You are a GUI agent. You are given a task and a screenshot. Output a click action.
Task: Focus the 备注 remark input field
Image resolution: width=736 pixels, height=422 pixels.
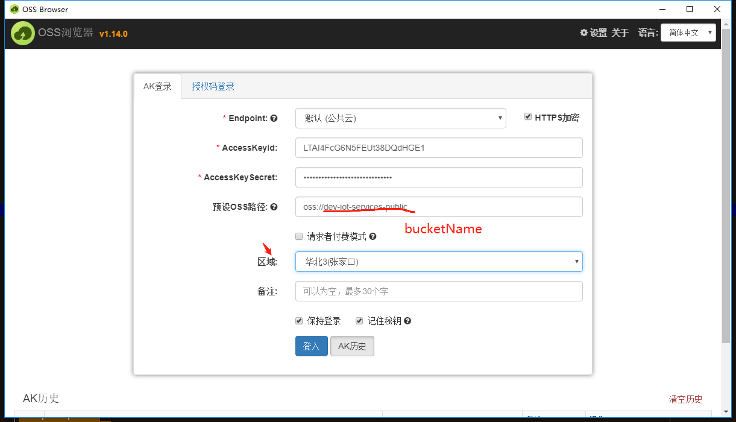pos(439,291)
